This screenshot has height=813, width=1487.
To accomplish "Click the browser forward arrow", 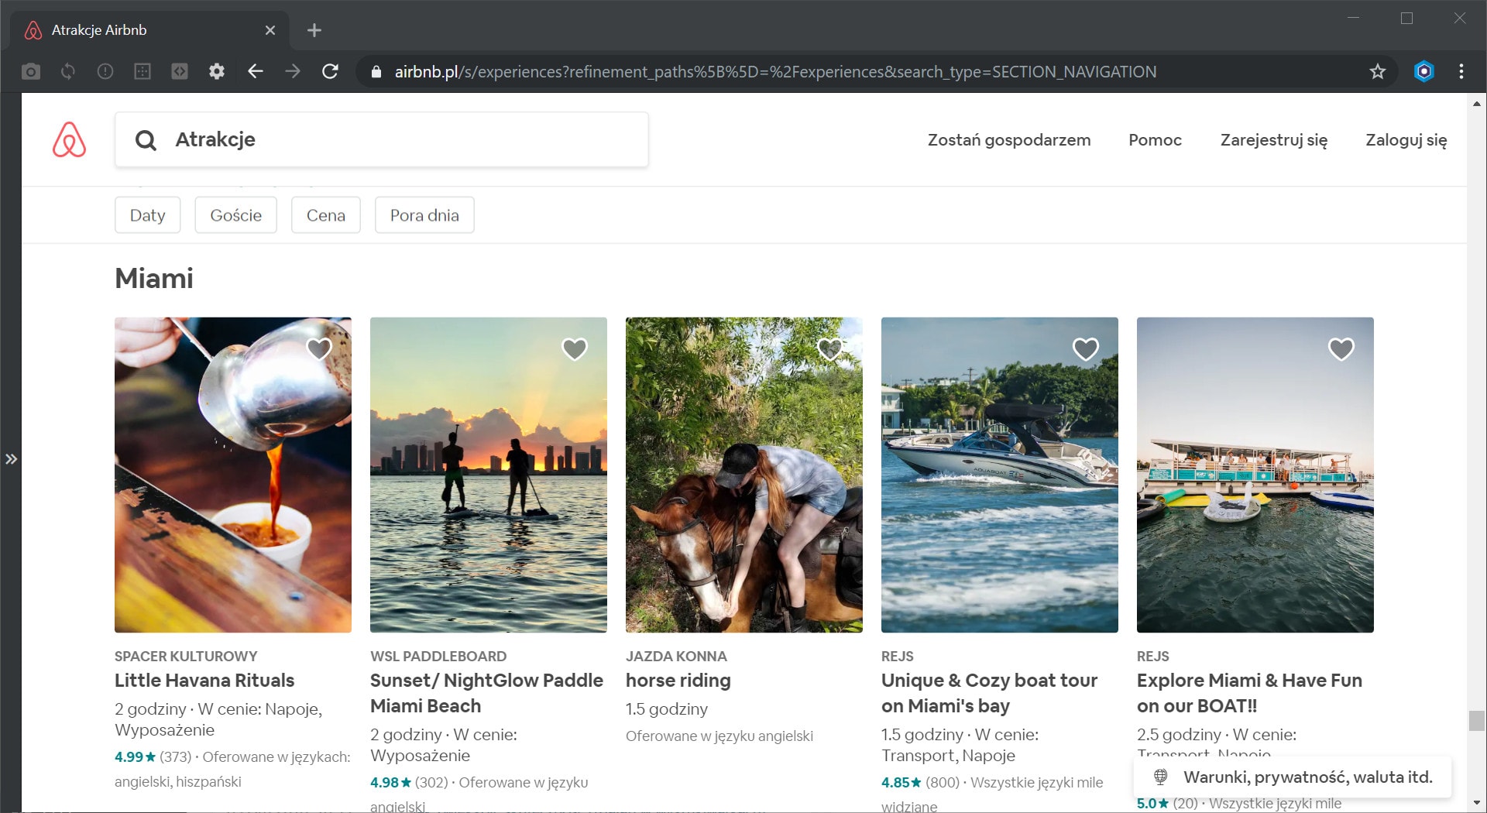I will coord(293,71).
